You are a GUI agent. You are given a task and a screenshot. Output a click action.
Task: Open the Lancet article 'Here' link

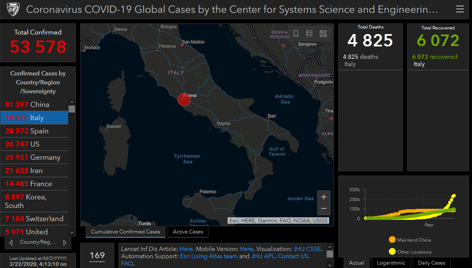pyautogui.click(x=186, y=249)
